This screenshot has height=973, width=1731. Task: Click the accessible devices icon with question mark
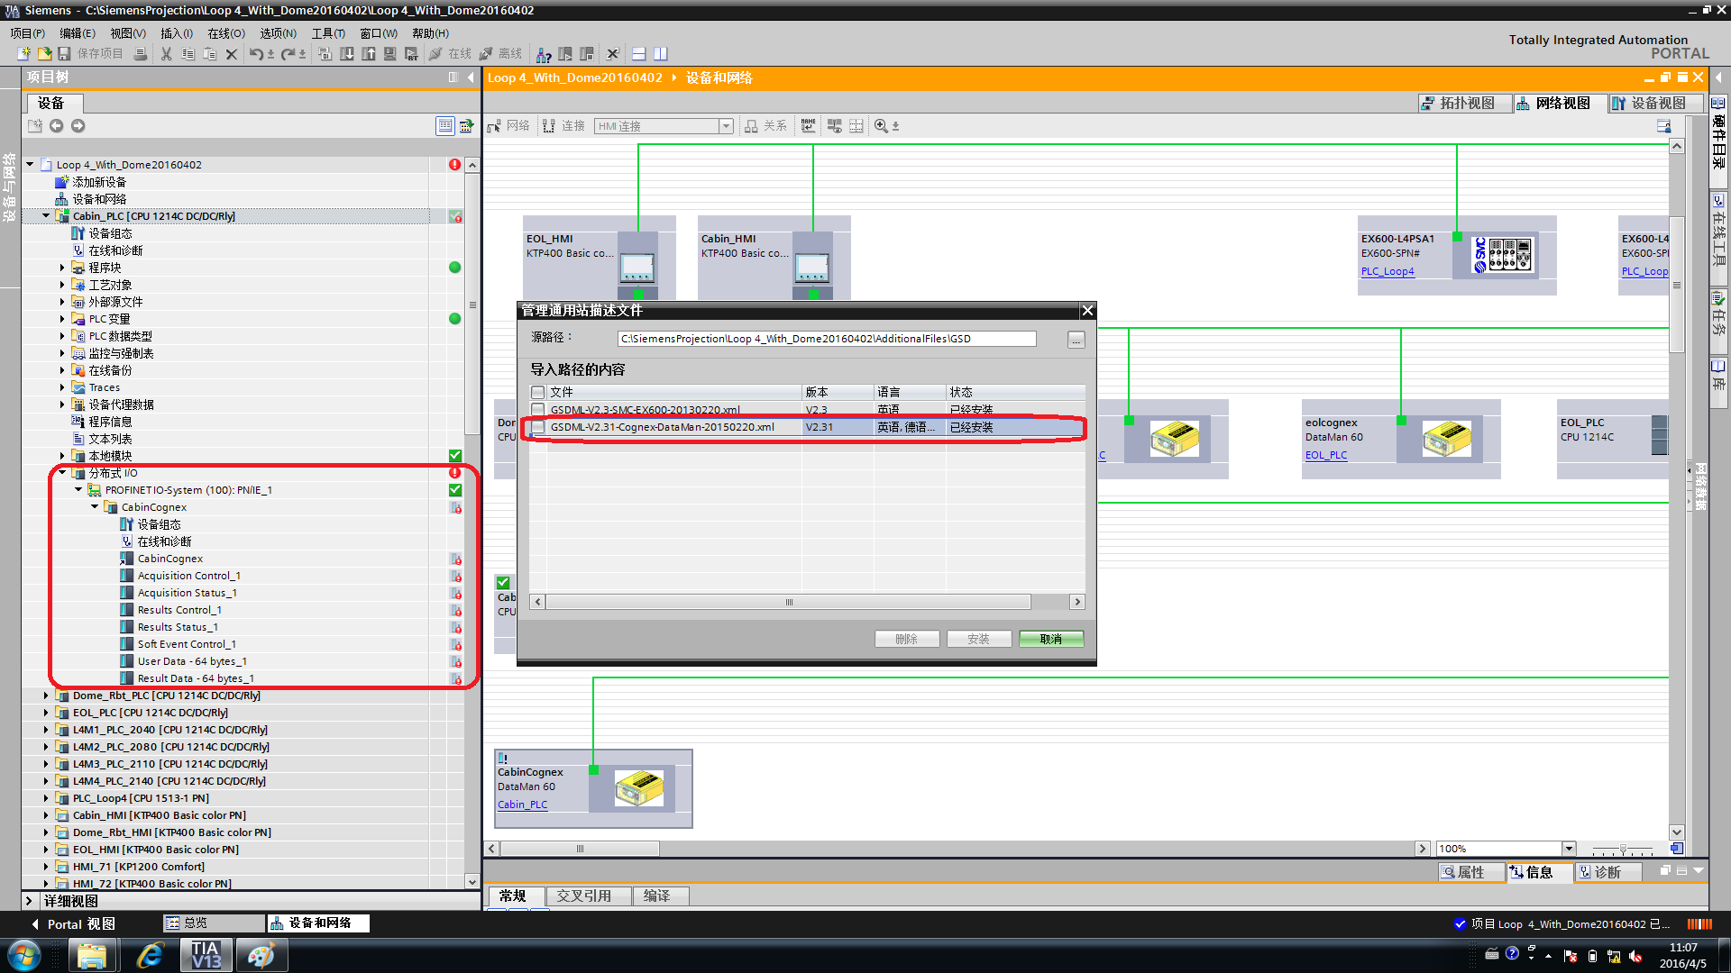[544, 54]
